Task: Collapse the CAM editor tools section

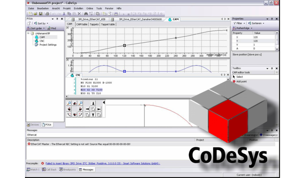Action: pos(277,72)
